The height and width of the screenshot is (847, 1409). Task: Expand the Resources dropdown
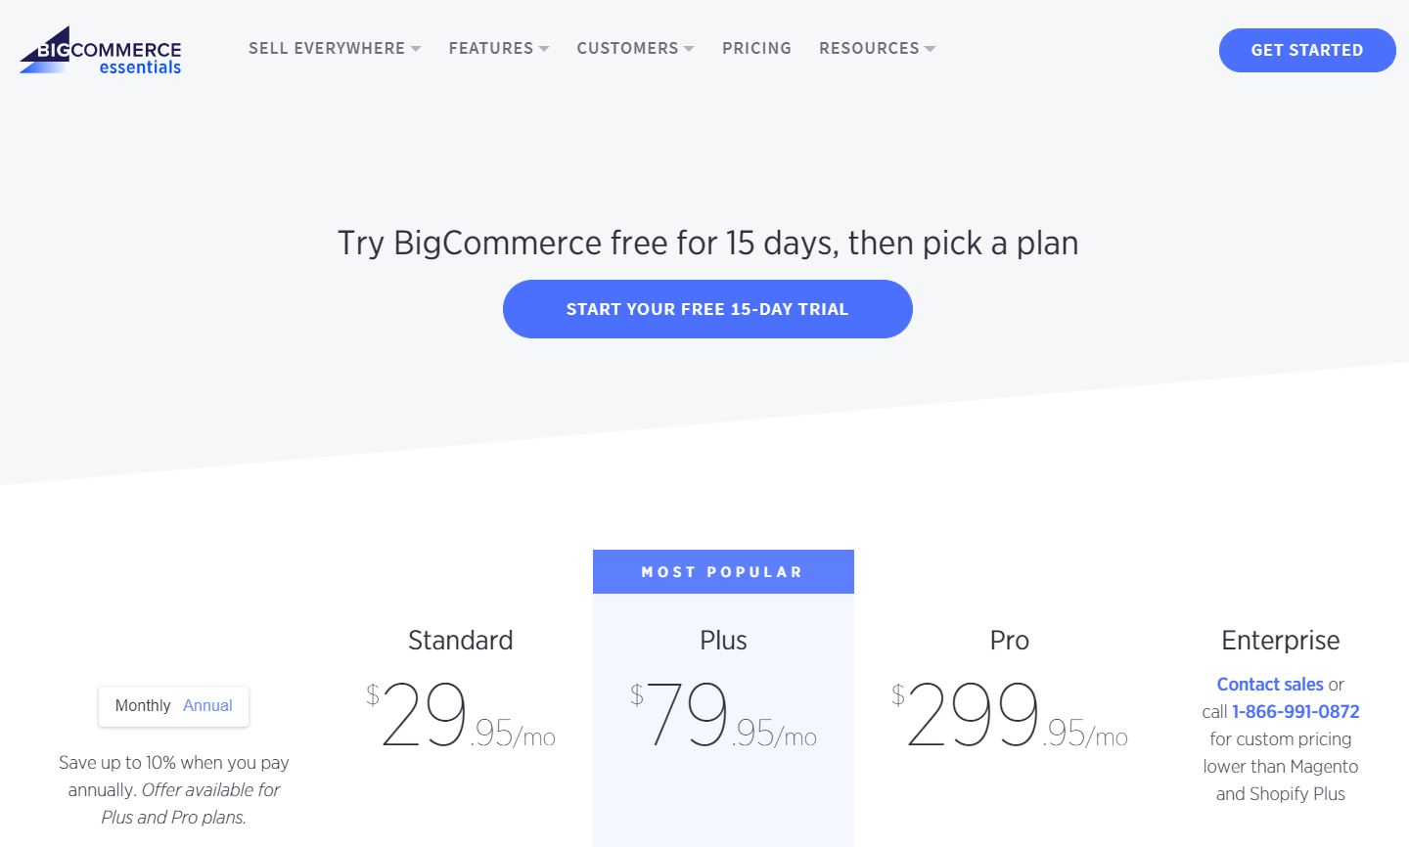[876, 48]
